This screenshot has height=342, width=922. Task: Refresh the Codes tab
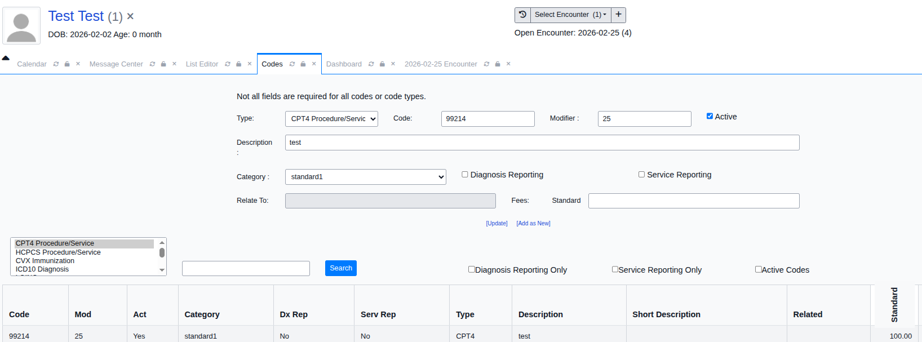point(292,64)
